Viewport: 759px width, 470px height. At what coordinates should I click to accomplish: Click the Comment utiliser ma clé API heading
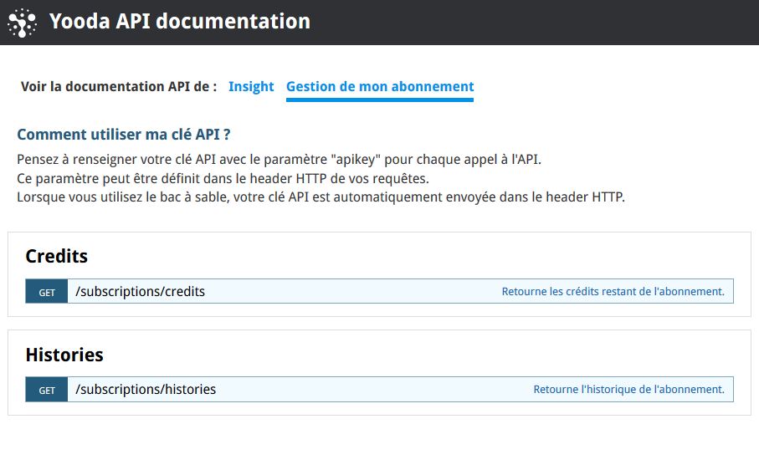(124, 135)
